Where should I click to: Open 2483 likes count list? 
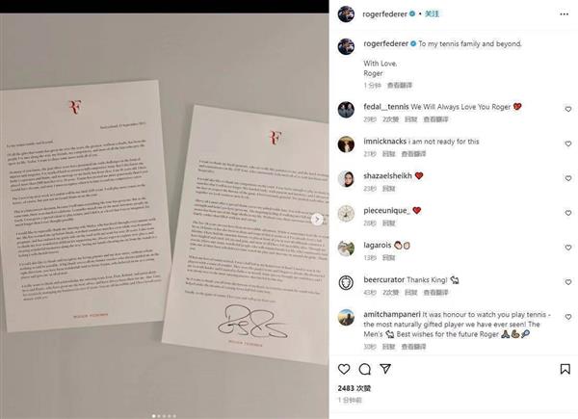point(354,388)
